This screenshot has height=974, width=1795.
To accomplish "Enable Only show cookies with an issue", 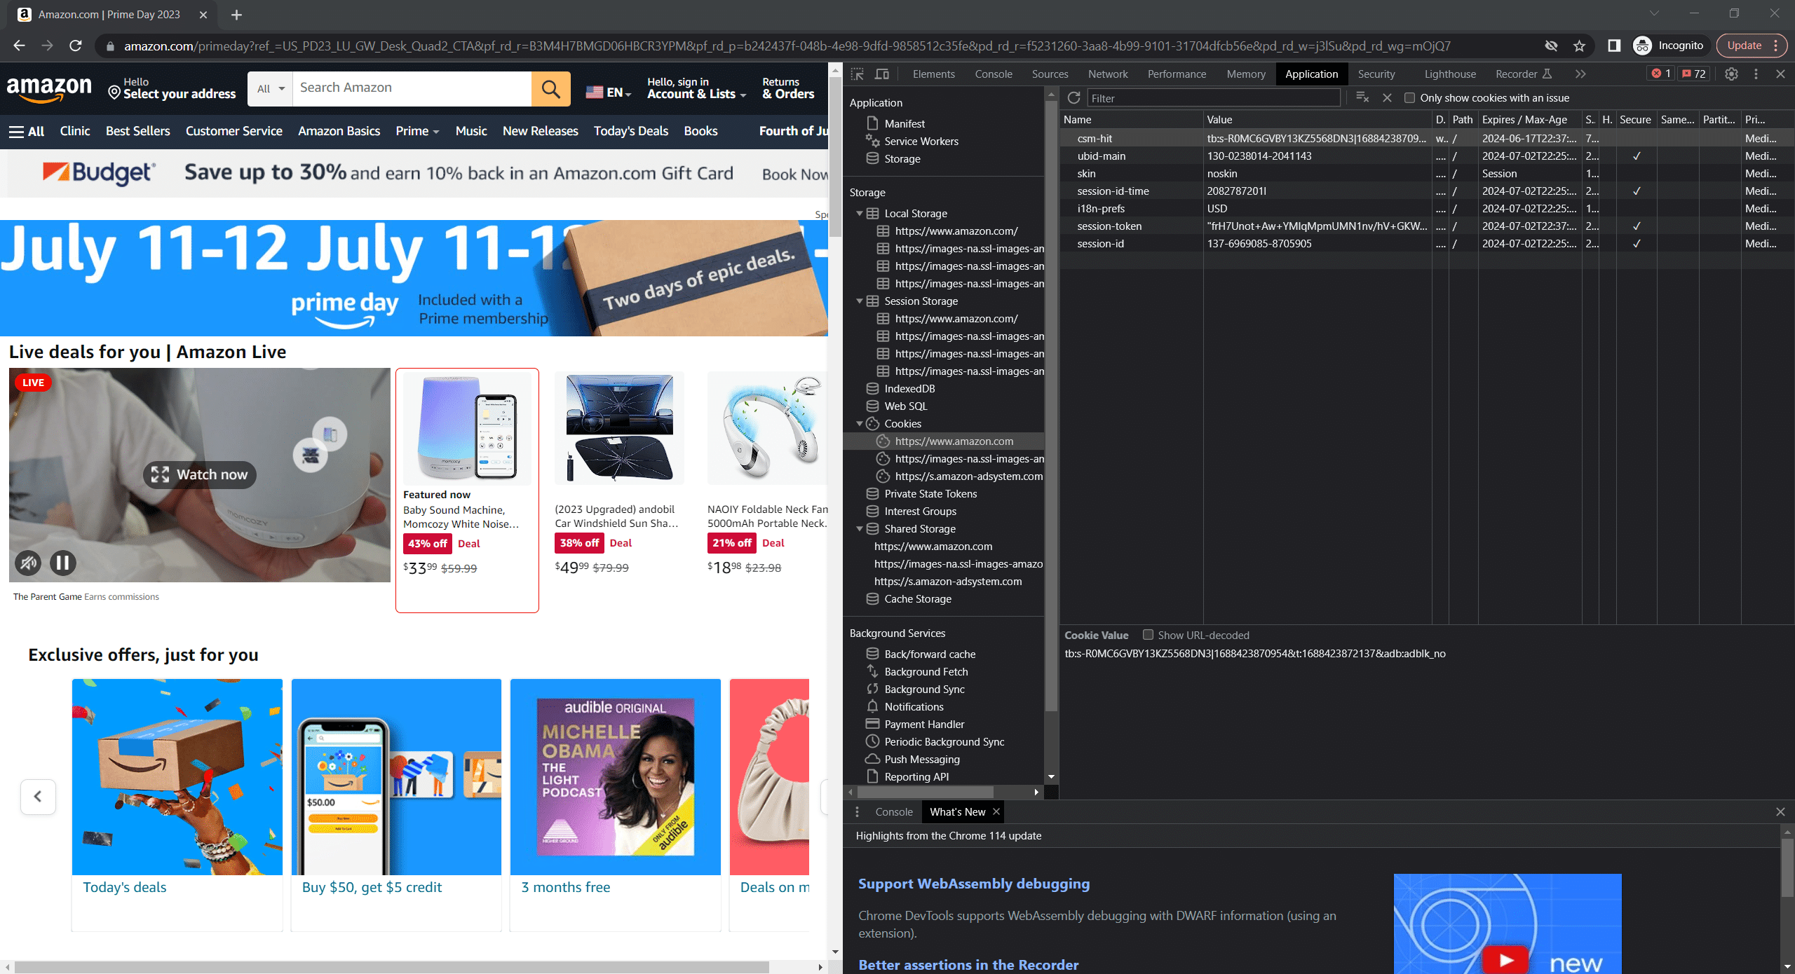I will (1409, 98).
